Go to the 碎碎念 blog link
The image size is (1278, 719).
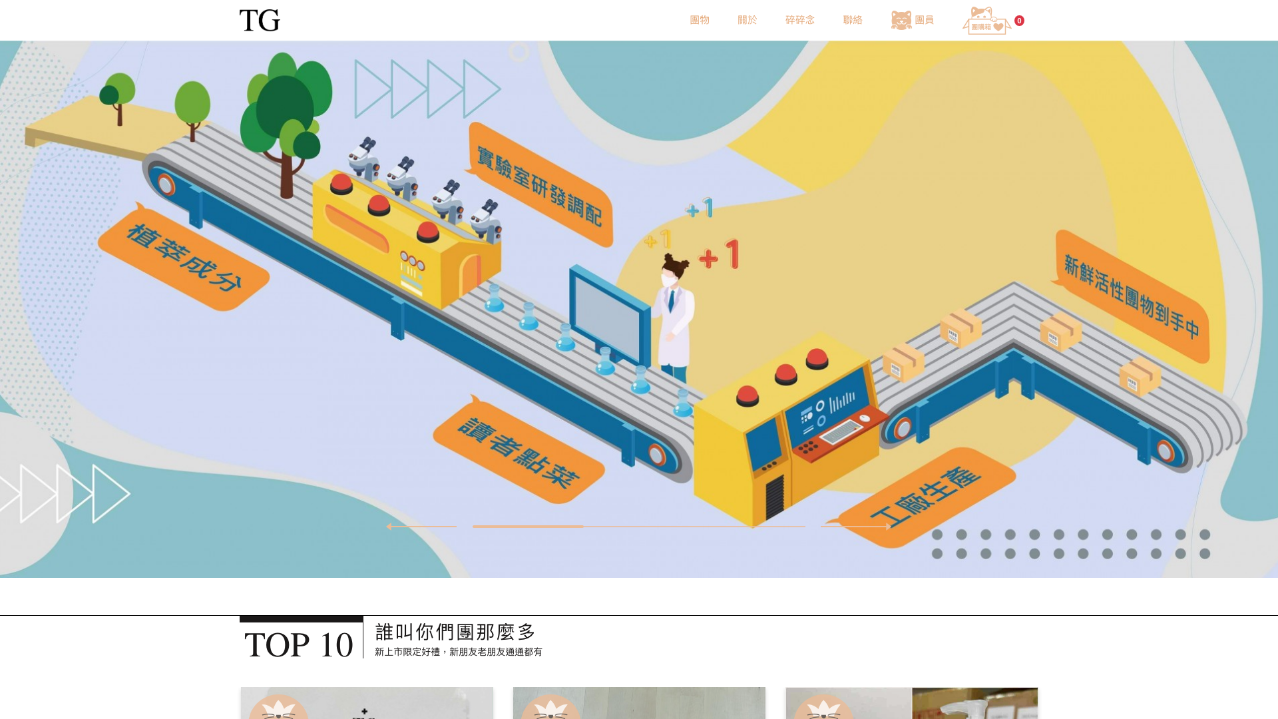[799, 20]
